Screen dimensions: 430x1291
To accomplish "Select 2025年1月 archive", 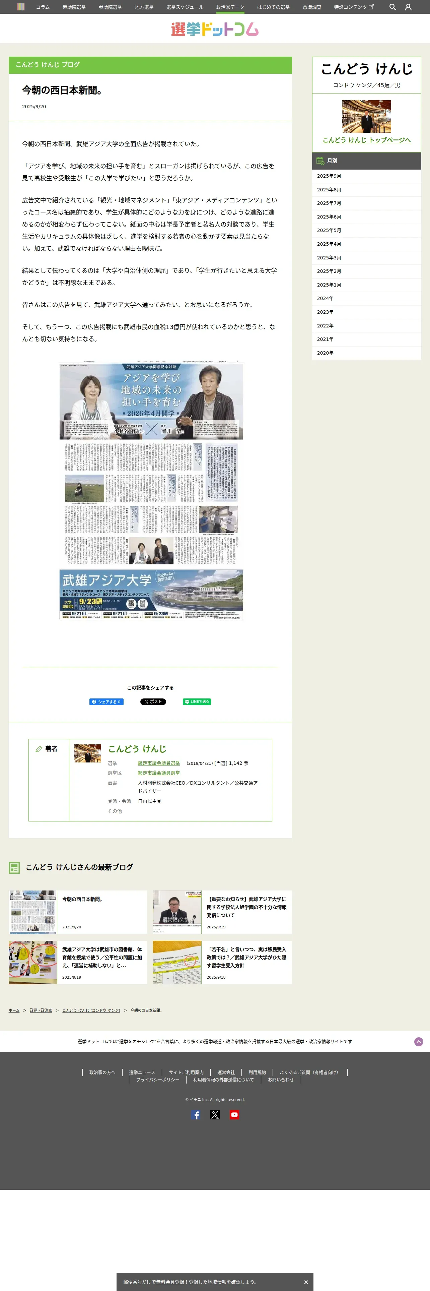I will 366,285.
